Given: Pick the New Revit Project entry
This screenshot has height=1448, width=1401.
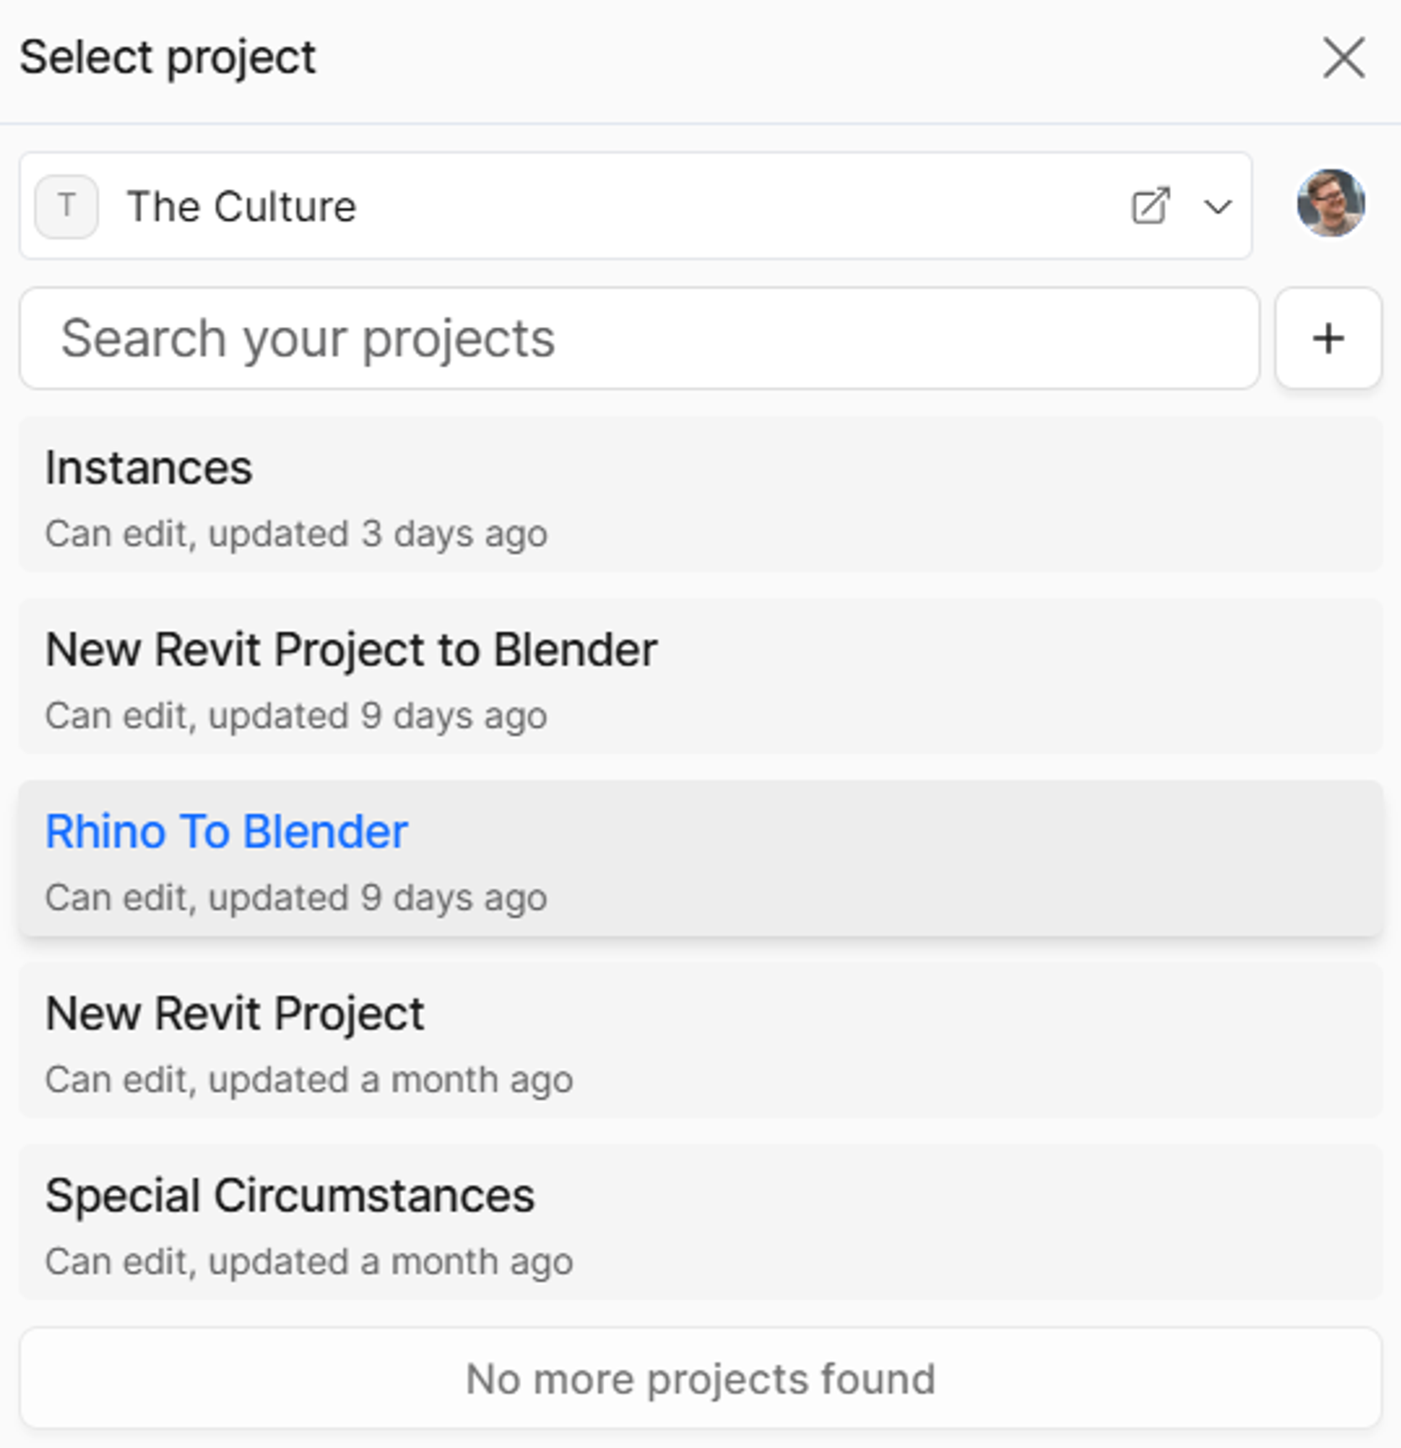Looking at the screenshot, I should pos(700,1040).
